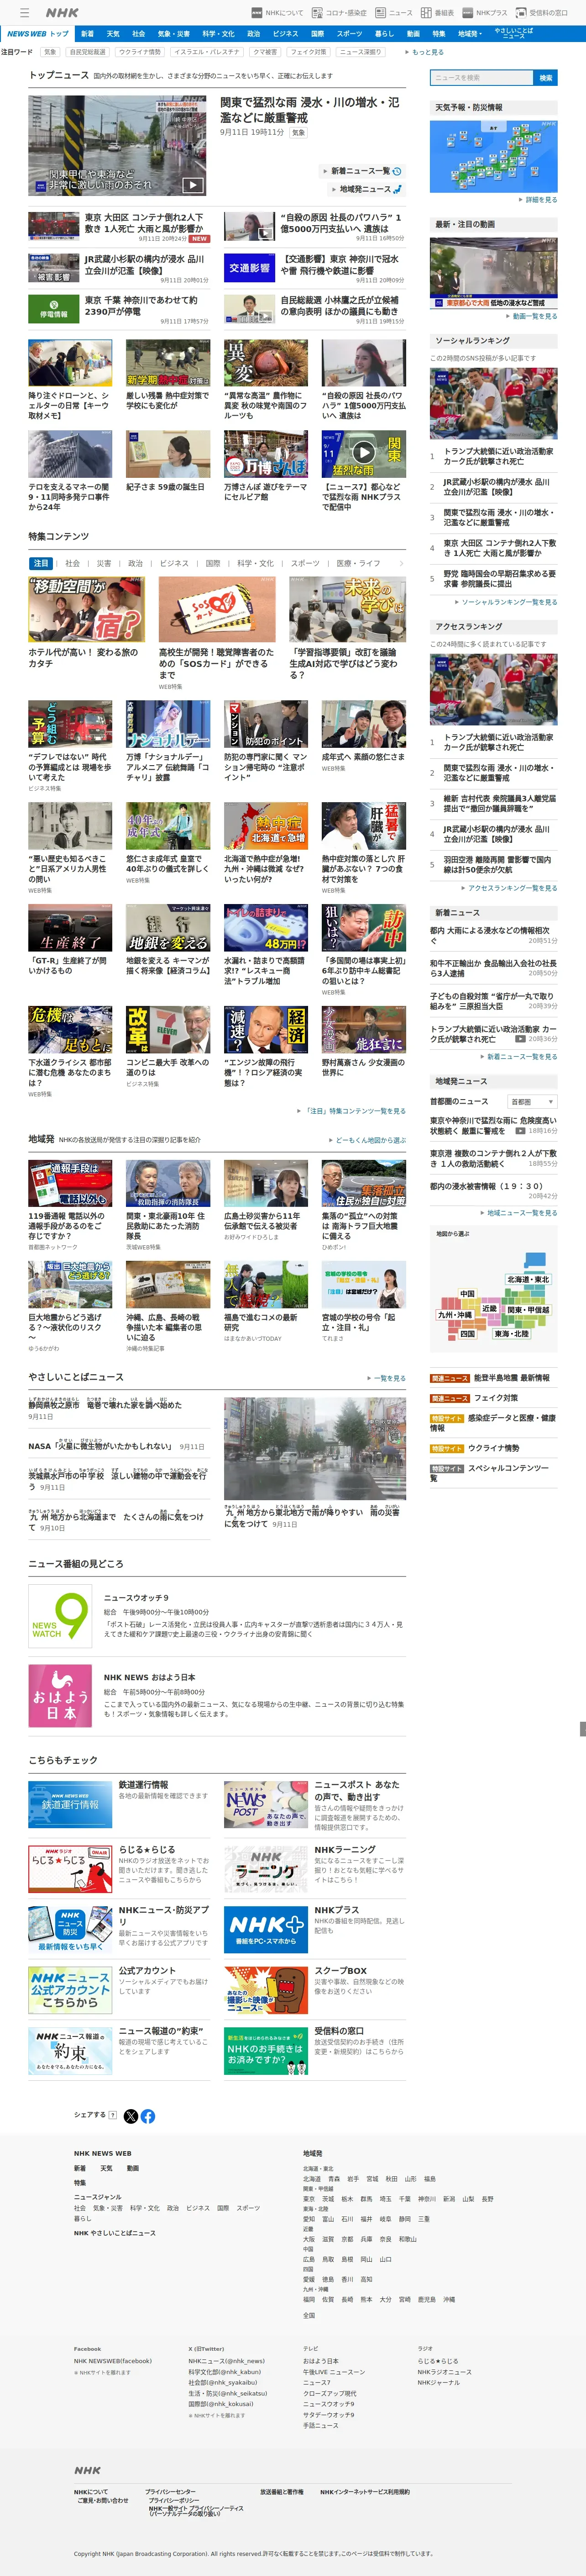Select the 社会 tab in navigation
586x2576 pixels.
139,33
